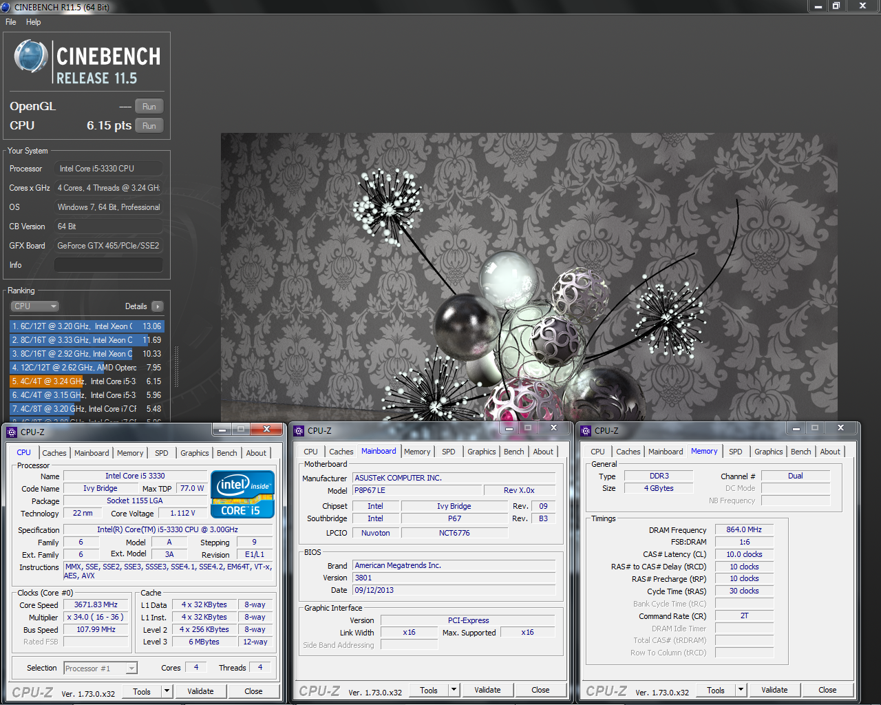Image resolution: width=881 pixels, height=705 pixels.
Task: Click the empty Info input field
Action: 109,265
